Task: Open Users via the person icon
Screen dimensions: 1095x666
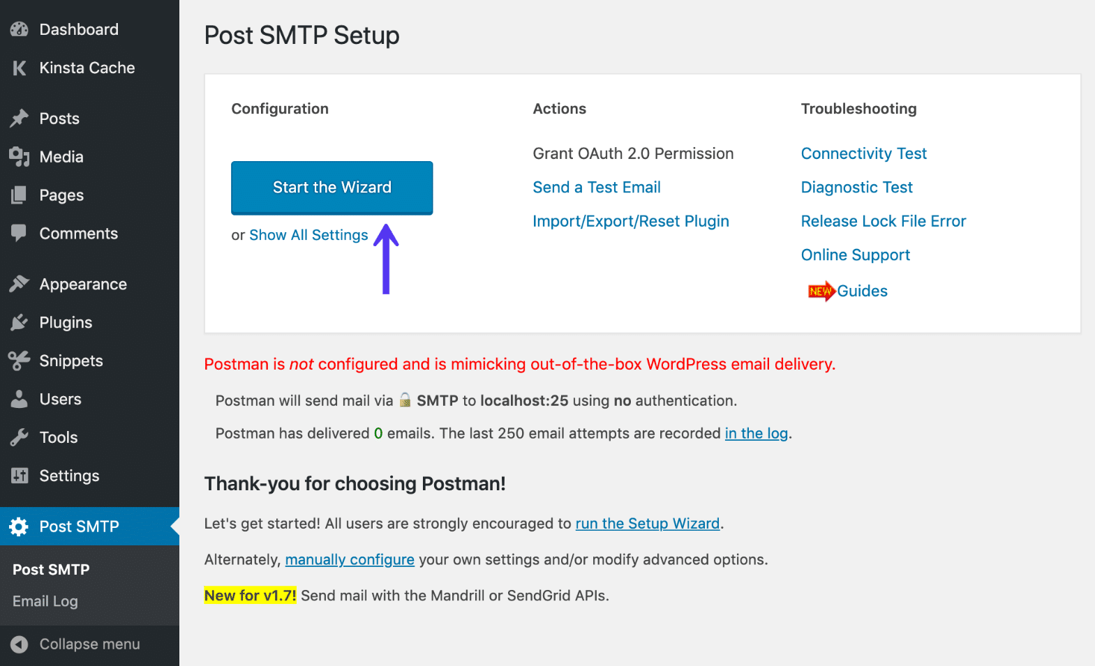Action: [x=18, y=398]
